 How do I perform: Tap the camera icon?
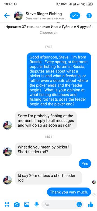tap(17, 205)
